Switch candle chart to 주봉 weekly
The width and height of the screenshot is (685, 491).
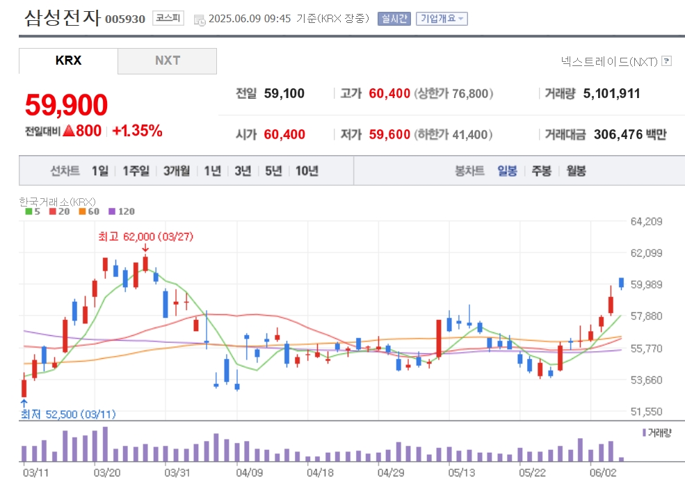click(542, 170)
